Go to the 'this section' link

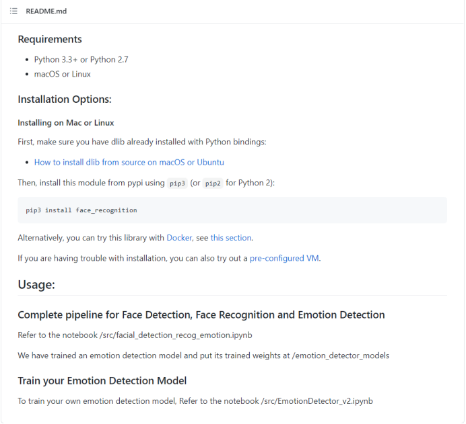231,237
